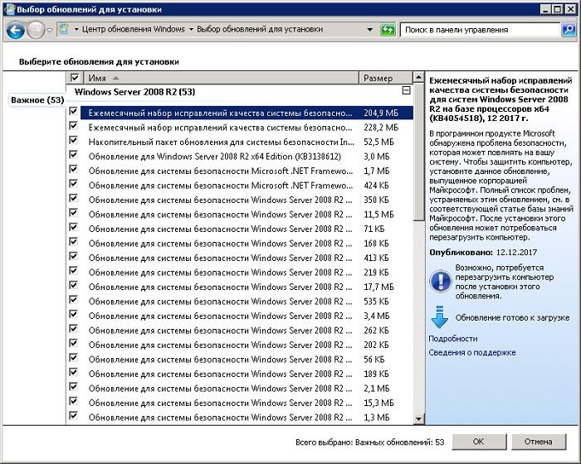581x464 pixels.
Task: Collapse the Windows Server 2008 R2 (53) group
Action: tap(406, 90)
